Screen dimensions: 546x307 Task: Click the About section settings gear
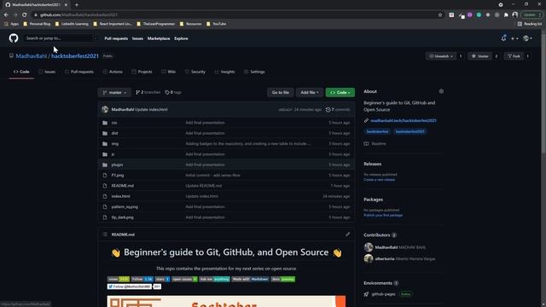441,91
